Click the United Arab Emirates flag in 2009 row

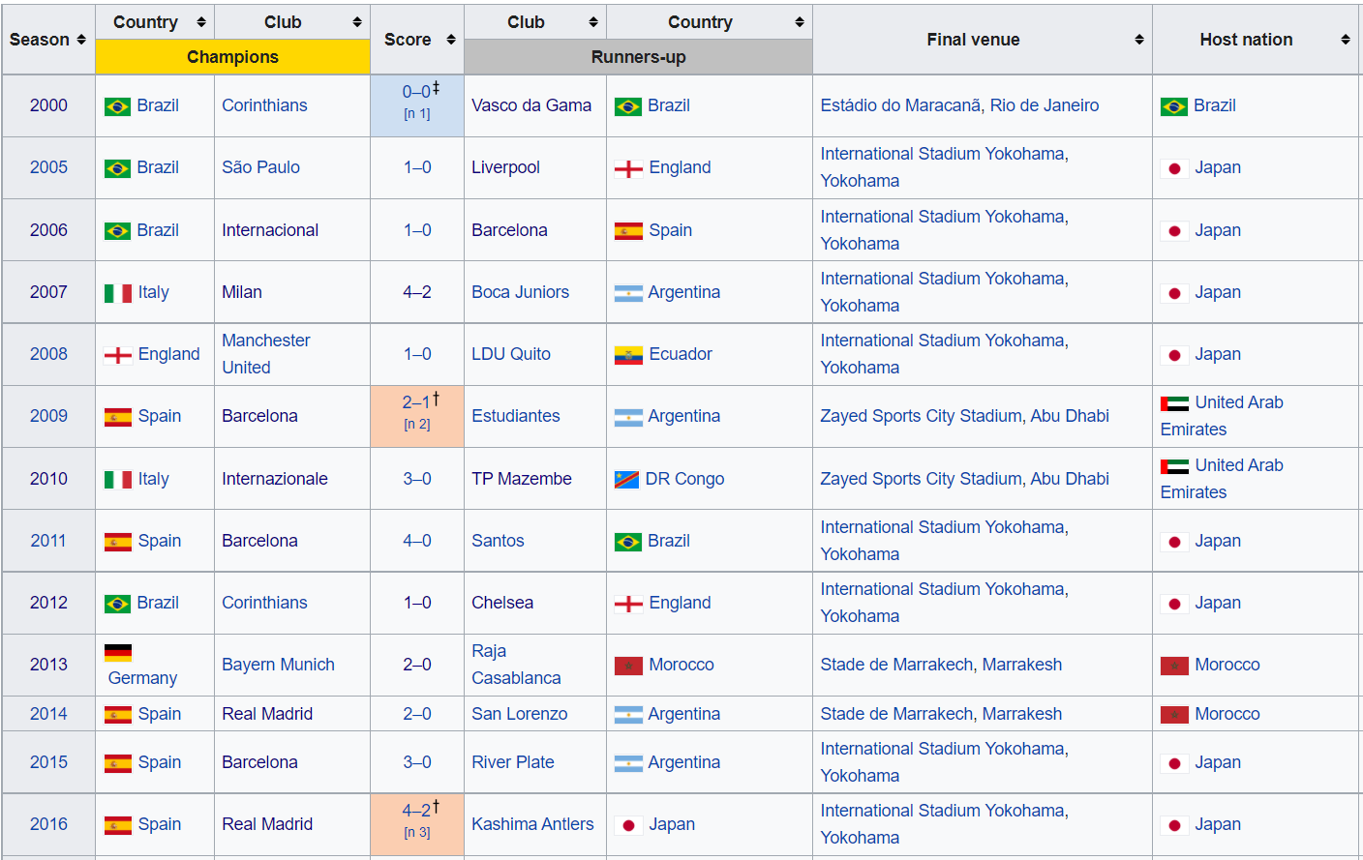tap(1174, 403)
